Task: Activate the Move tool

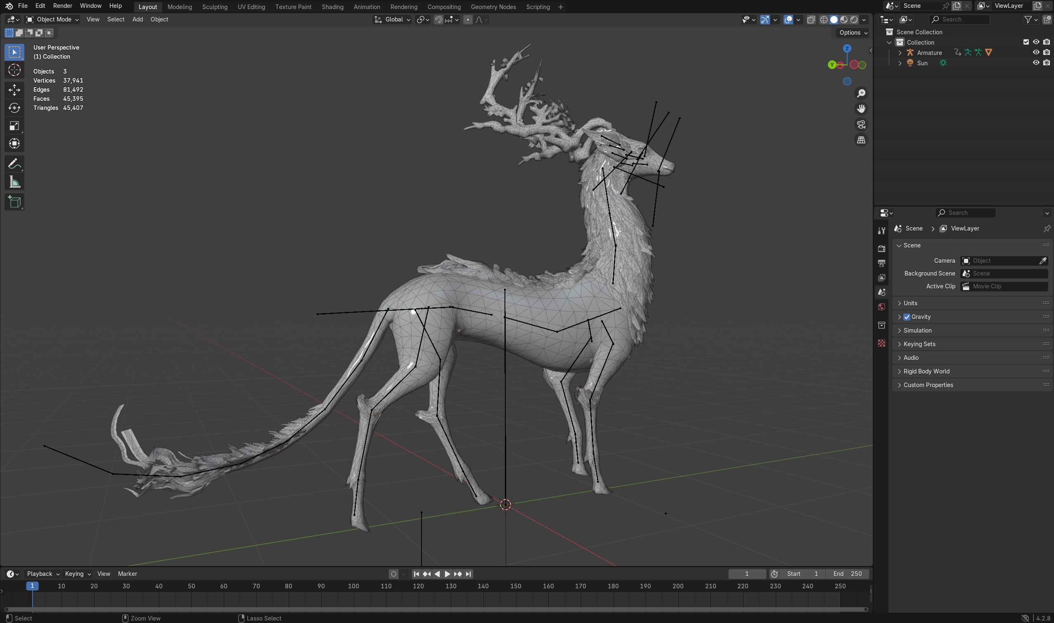Action: (x=14, y=89)
